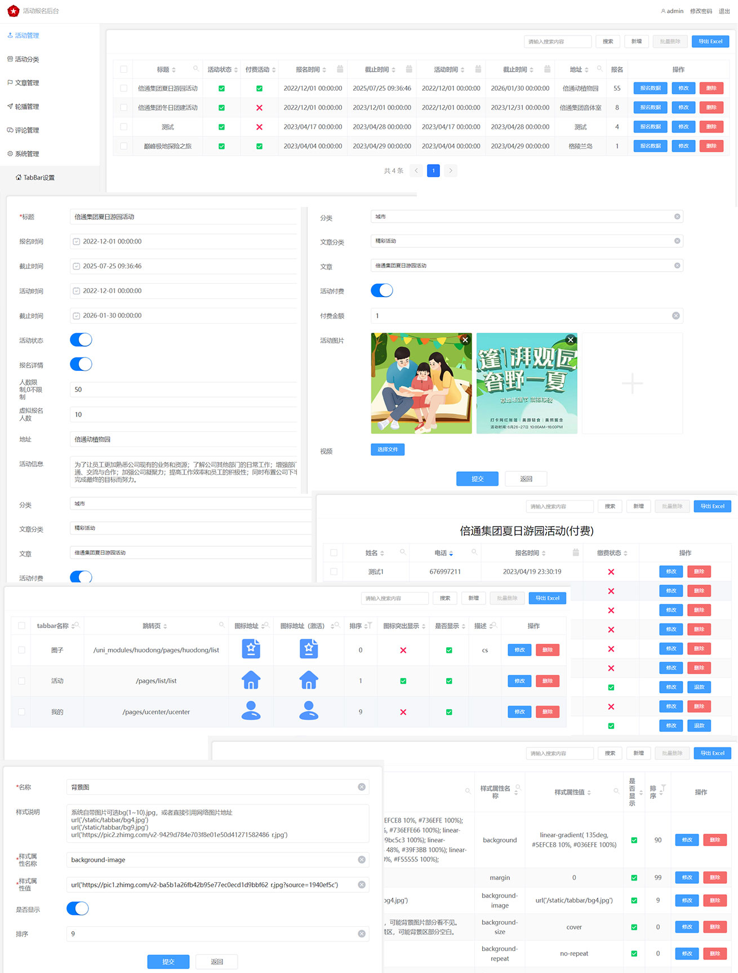Viewport: 738px width, 973px height.
Task: Open 报名时间 date picker showing 2022-12-01 00:00:00
Action: [x=183, y=241]
